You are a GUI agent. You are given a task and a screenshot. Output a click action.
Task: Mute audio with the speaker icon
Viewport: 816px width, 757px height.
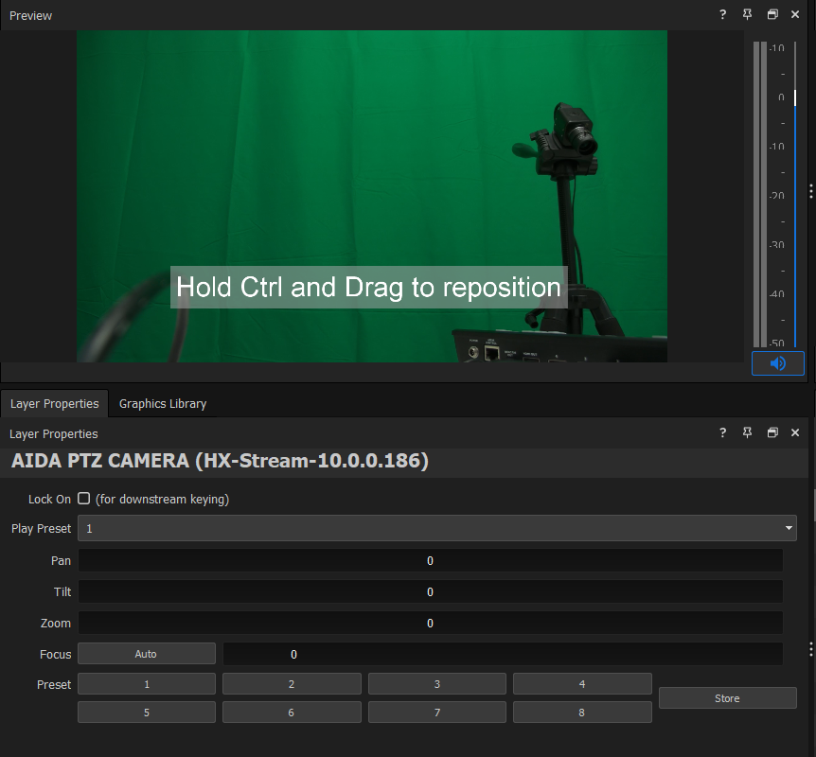(777, 363)
